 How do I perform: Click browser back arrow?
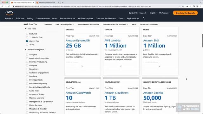(2, 6)
